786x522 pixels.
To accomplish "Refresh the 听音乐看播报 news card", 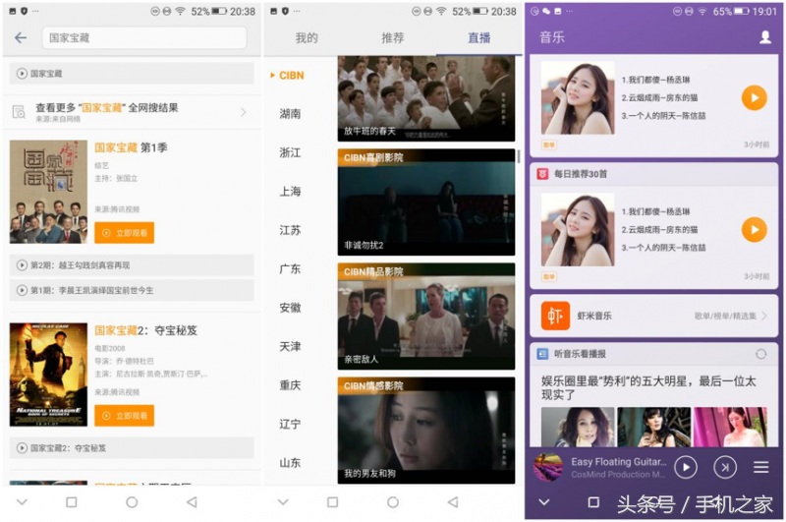I will [x=760, y=354].
